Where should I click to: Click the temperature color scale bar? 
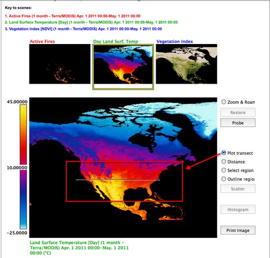click(x=23, y=166)
